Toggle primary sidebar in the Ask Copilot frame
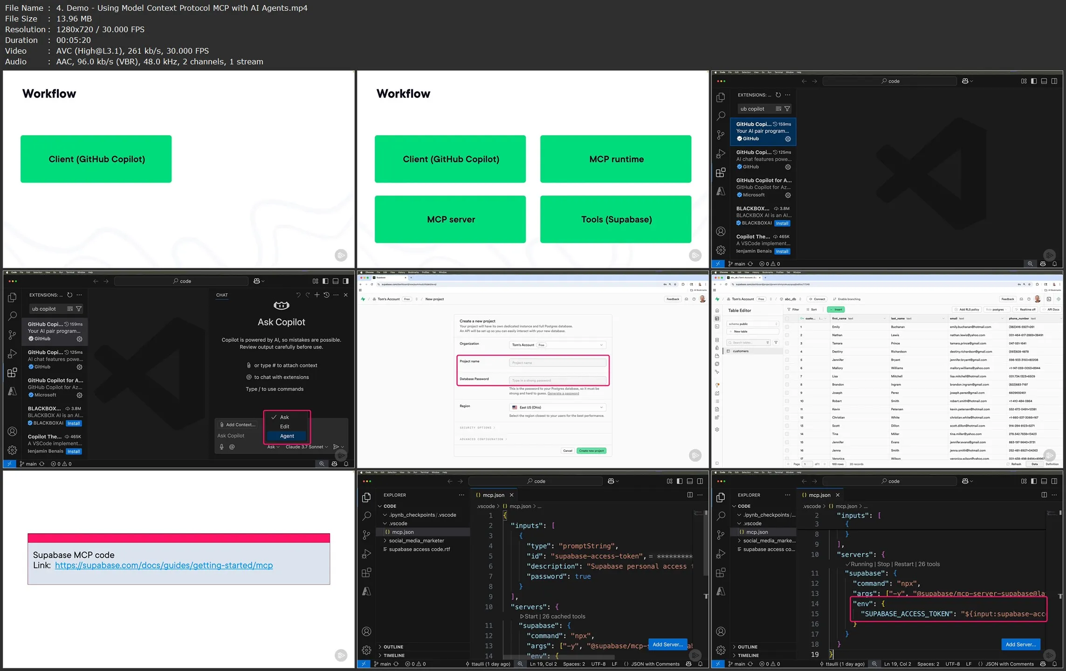The height and width of the screenshot is (671, 1066). (325, 281)
